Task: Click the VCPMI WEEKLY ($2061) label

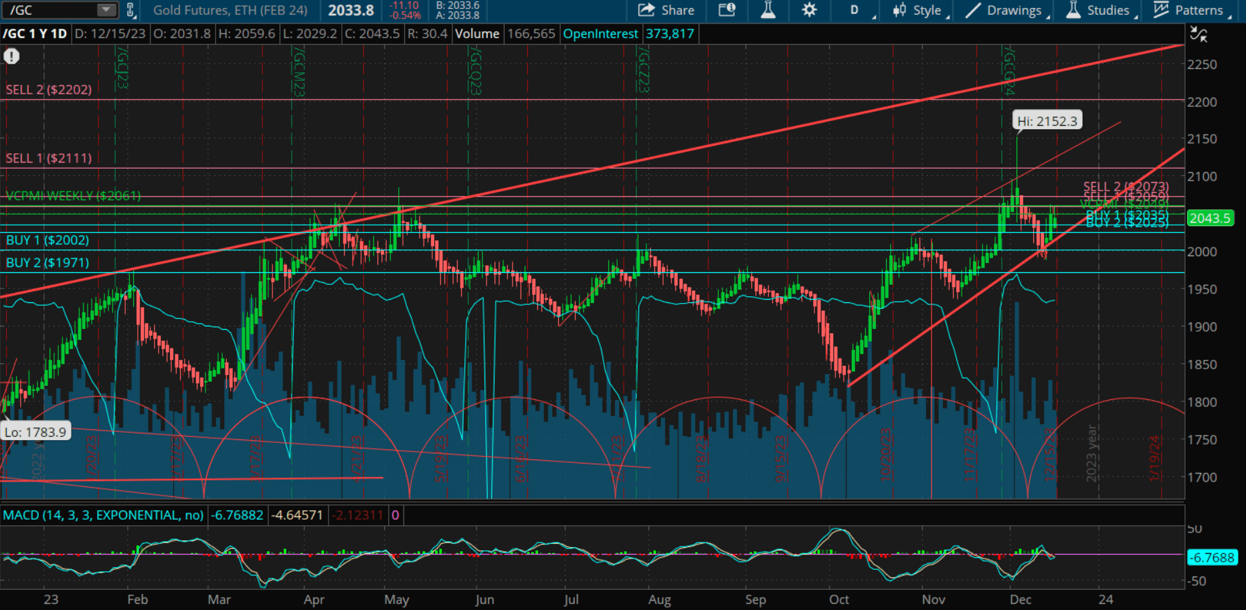Action: 74,196
